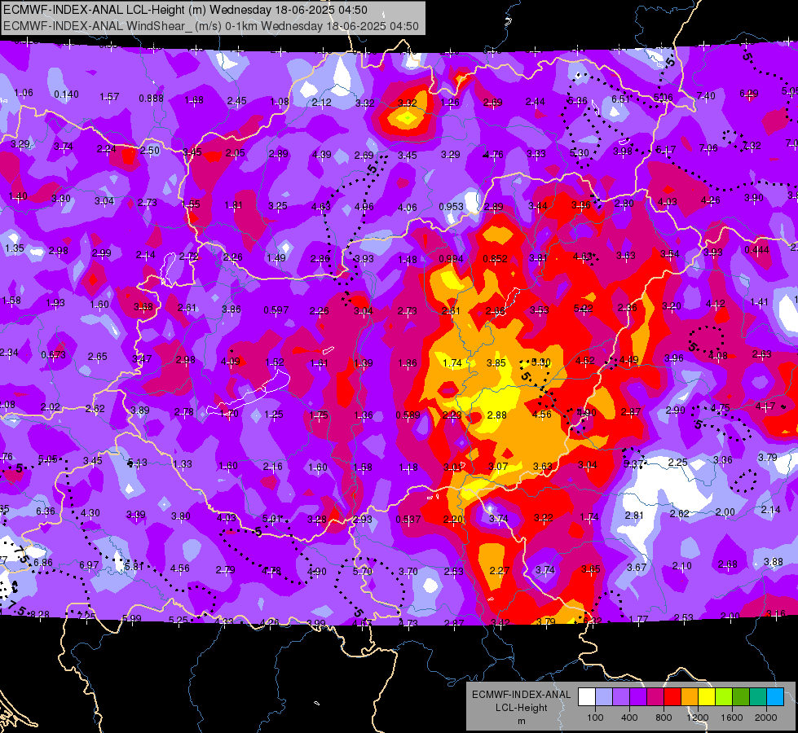The height and width of the screenshot is (733, 798).
Task: Click the legend label '800'
Action: coord(664,718)
